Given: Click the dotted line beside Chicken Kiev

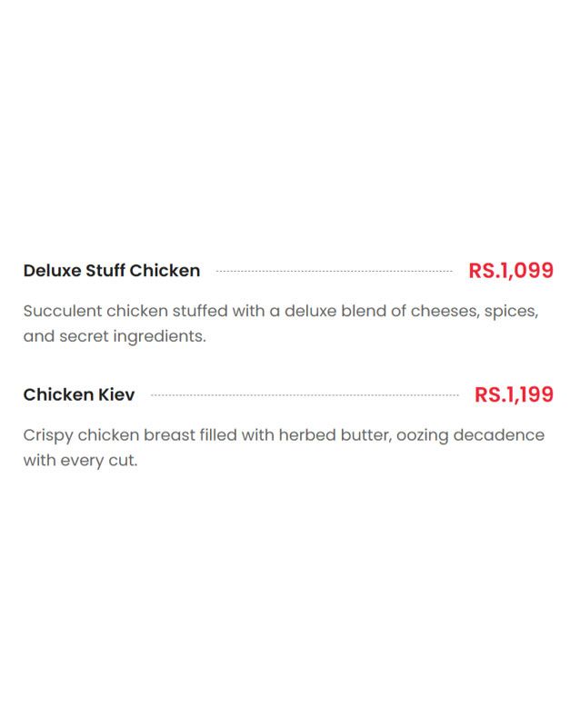Looking at the screenshot, I should 305,395.
